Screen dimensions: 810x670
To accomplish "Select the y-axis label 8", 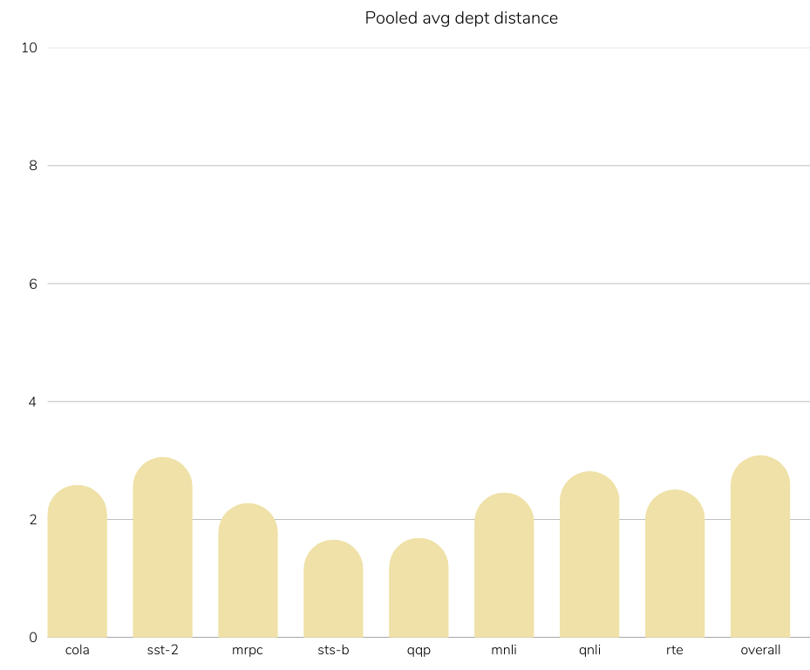I will point(33,166).
